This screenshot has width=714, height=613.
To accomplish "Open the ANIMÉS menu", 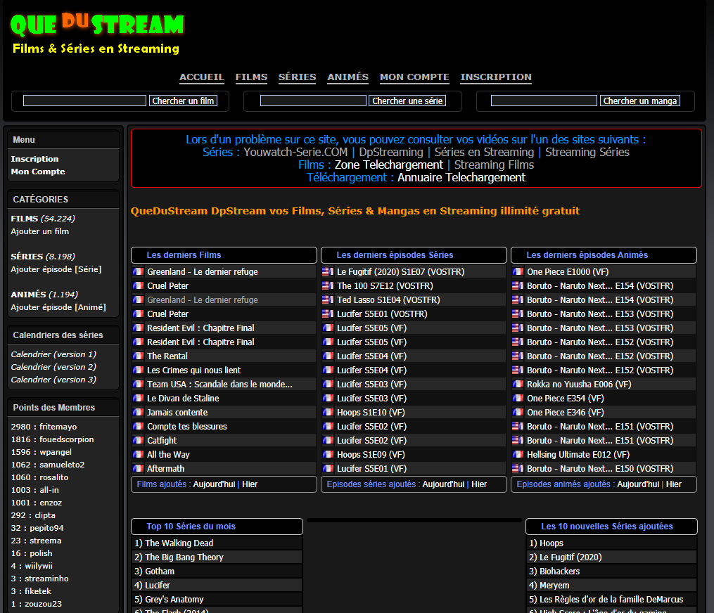I will click(x=348, y=77).
